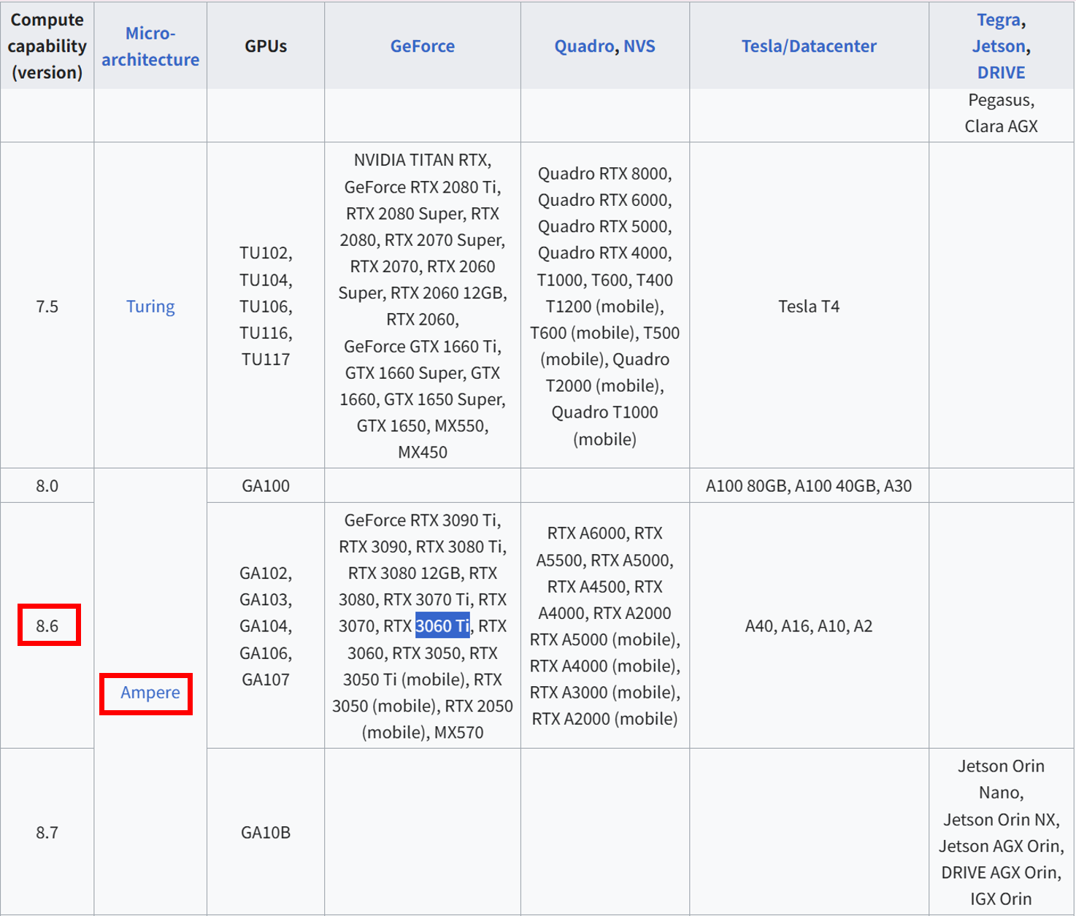Click the "A40, A16, A10, A2" cell
The height and width of the screenshot is (916, 1076).
pyautogui.click(x=809, y=626)
